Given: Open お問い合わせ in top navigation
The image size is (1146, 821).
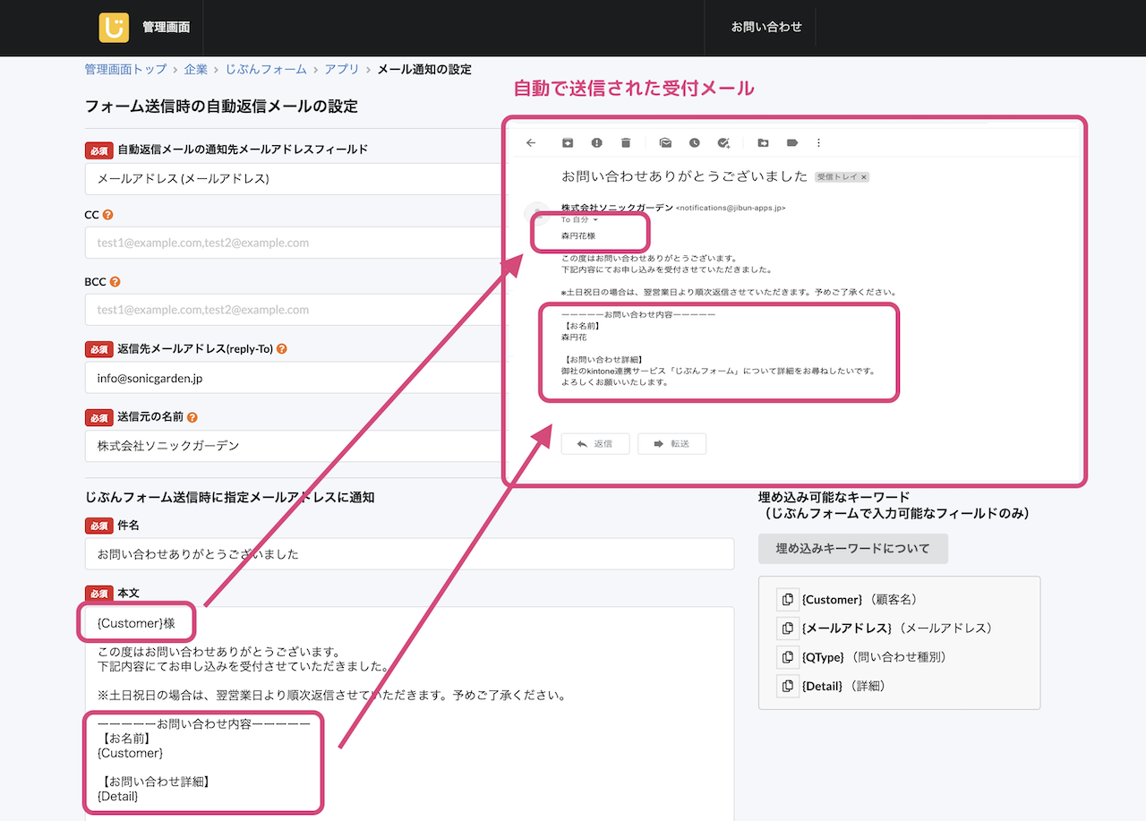Looking at the screenshot, I should (766, 27).
